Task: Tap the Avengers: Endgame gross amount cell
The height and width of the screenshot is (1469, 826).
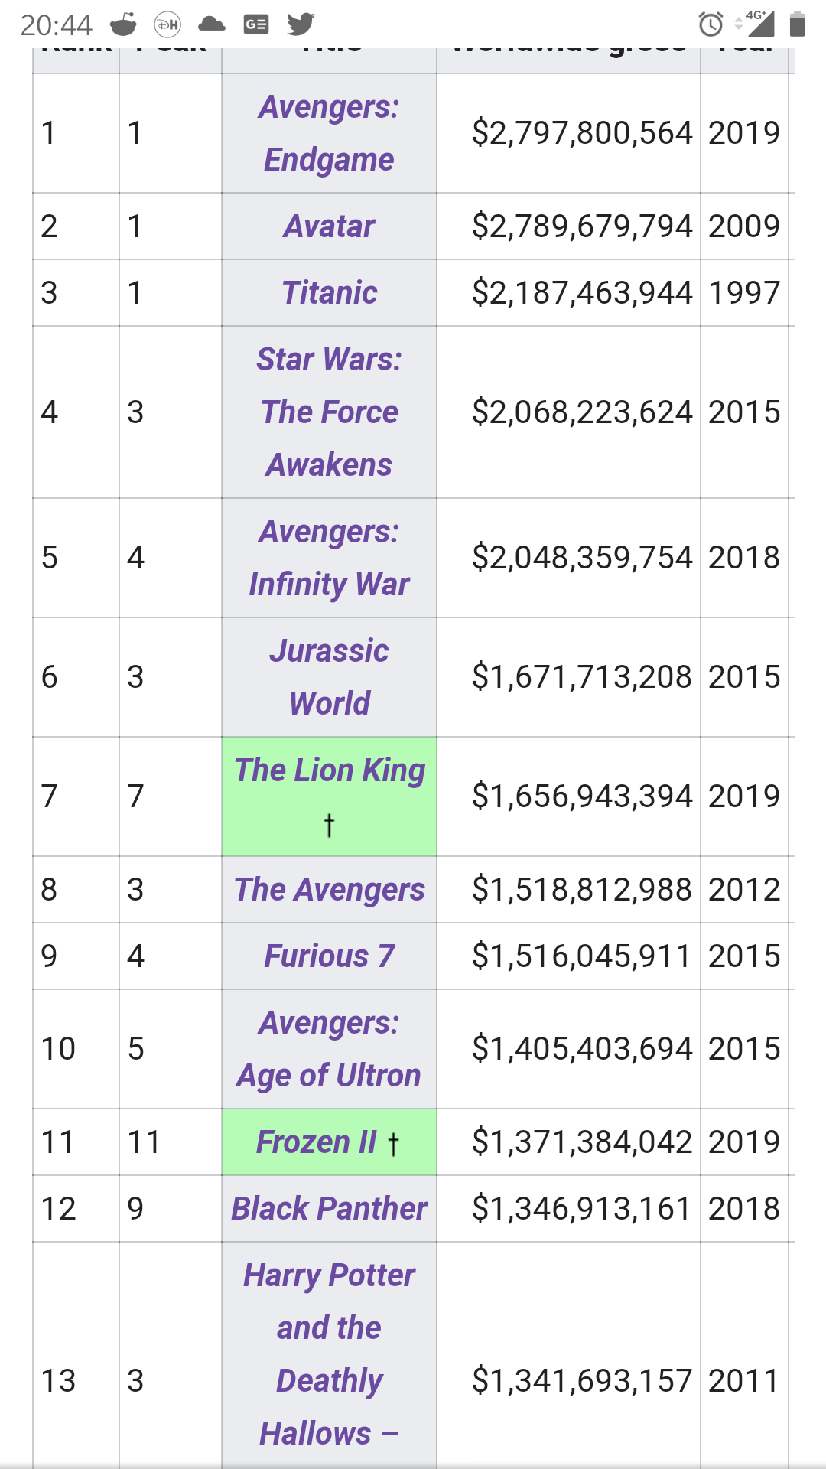Action: pos(581,133)
